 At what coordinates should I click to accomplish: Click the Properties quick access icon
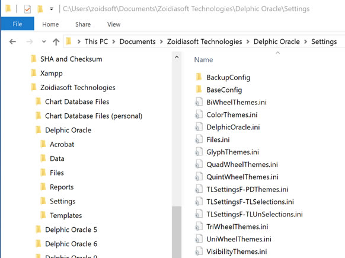coord(27,9)
